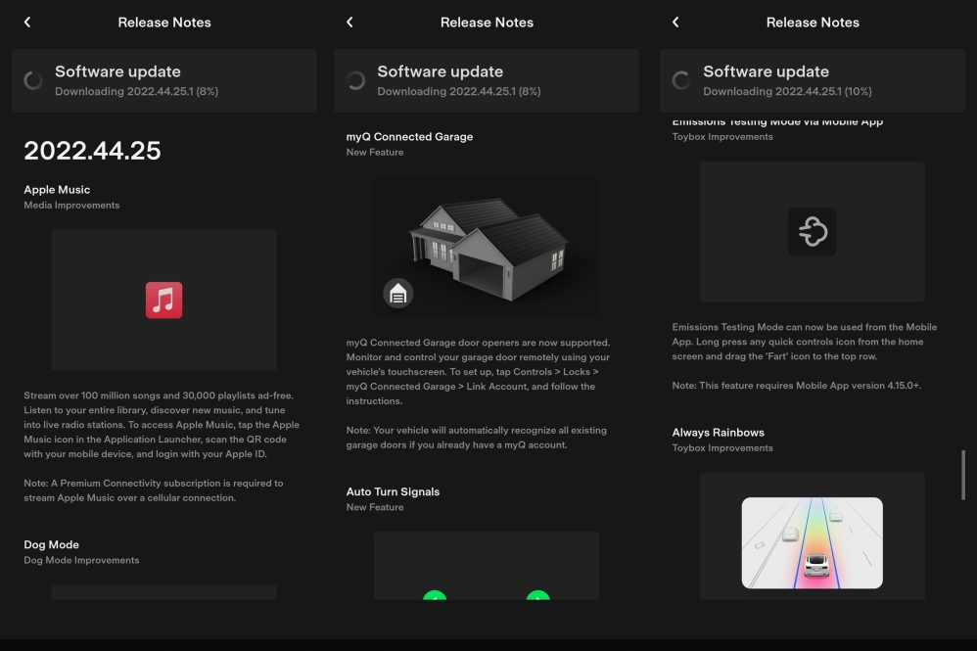The width and height of the screenshot is (977, 651).
Task: Tap the back arrow in the middle Release Notes panel
Action: tap(349, 23)
